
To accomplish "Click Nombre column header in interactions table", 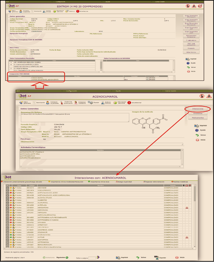I will coord(98,185).
